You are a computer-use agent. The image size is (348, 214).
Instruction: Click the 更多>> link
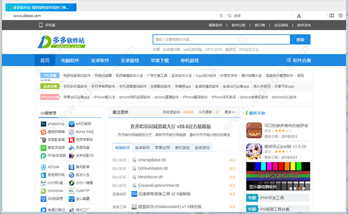click(230, 112)
